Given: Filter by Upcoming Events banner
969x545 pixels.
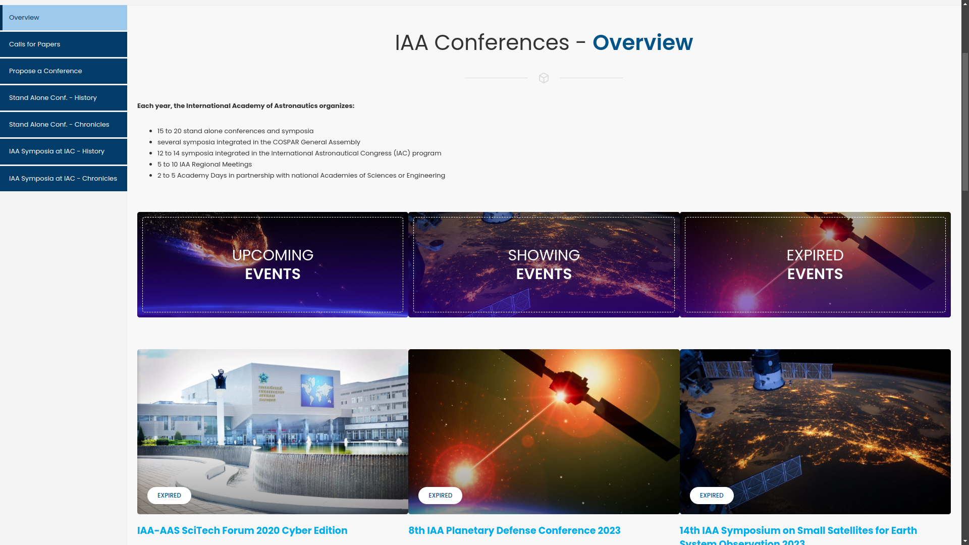Looking at the screenshot, I should tap(273, 264).
